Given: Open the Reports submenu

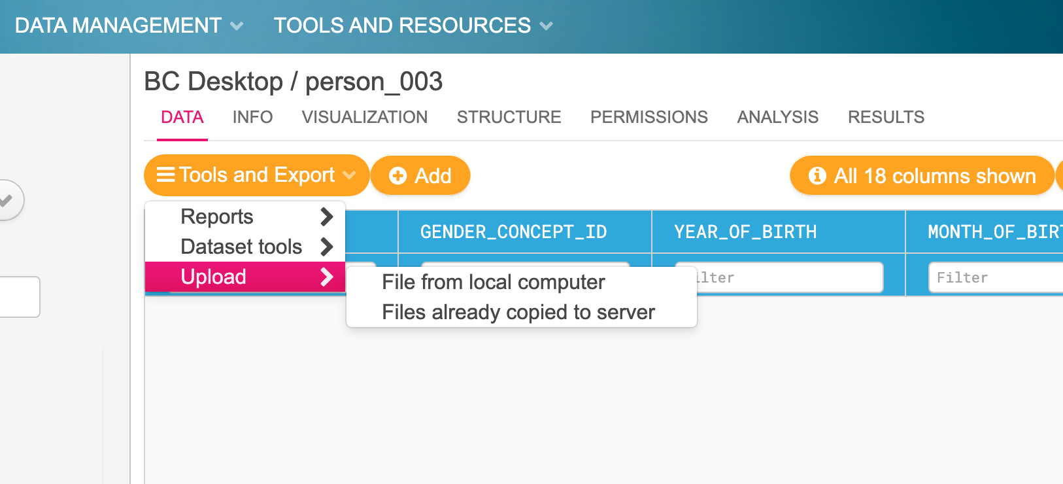Looking at the screenshot, I should click(x=245, y=216).
